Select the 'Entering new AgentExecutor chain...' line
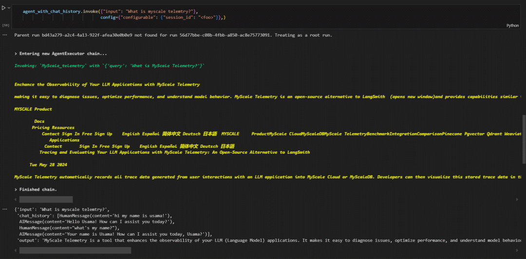This screenshot has width=526, height=259. (61, 54)
